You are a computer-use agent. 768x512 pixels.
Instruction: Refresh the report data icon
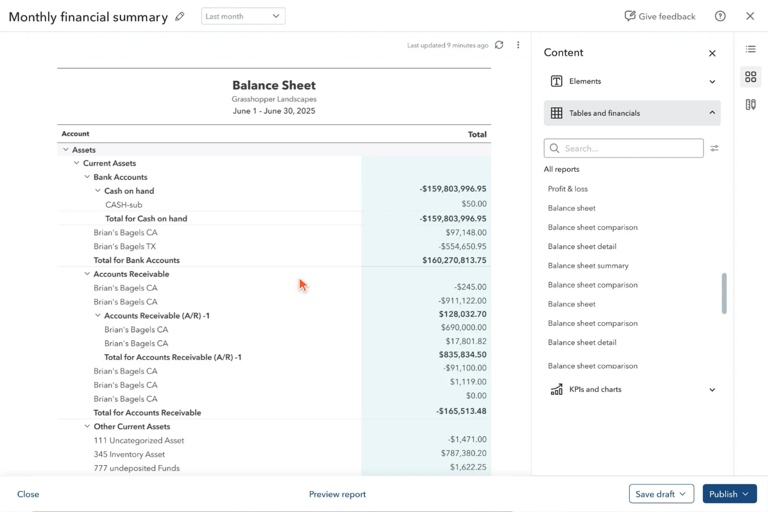[x=499, y=45]
